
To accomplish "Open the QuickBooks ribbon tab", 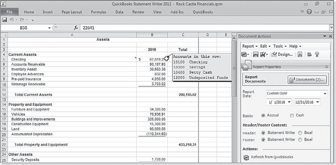I will coord(203,12).
